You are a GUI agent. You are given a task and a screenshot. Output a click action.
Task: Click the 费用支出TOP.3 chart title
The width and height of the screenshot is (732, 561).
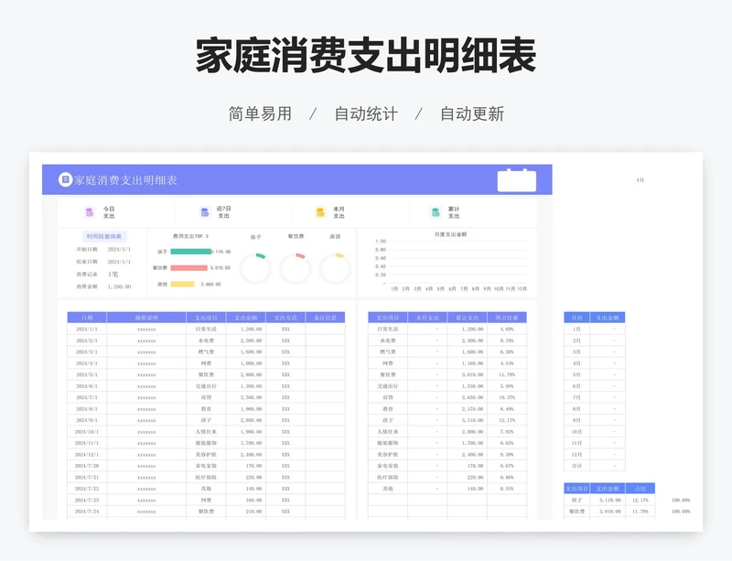(x=190, y=236)
